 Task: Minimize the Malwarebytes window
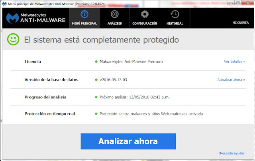(231, 3)
